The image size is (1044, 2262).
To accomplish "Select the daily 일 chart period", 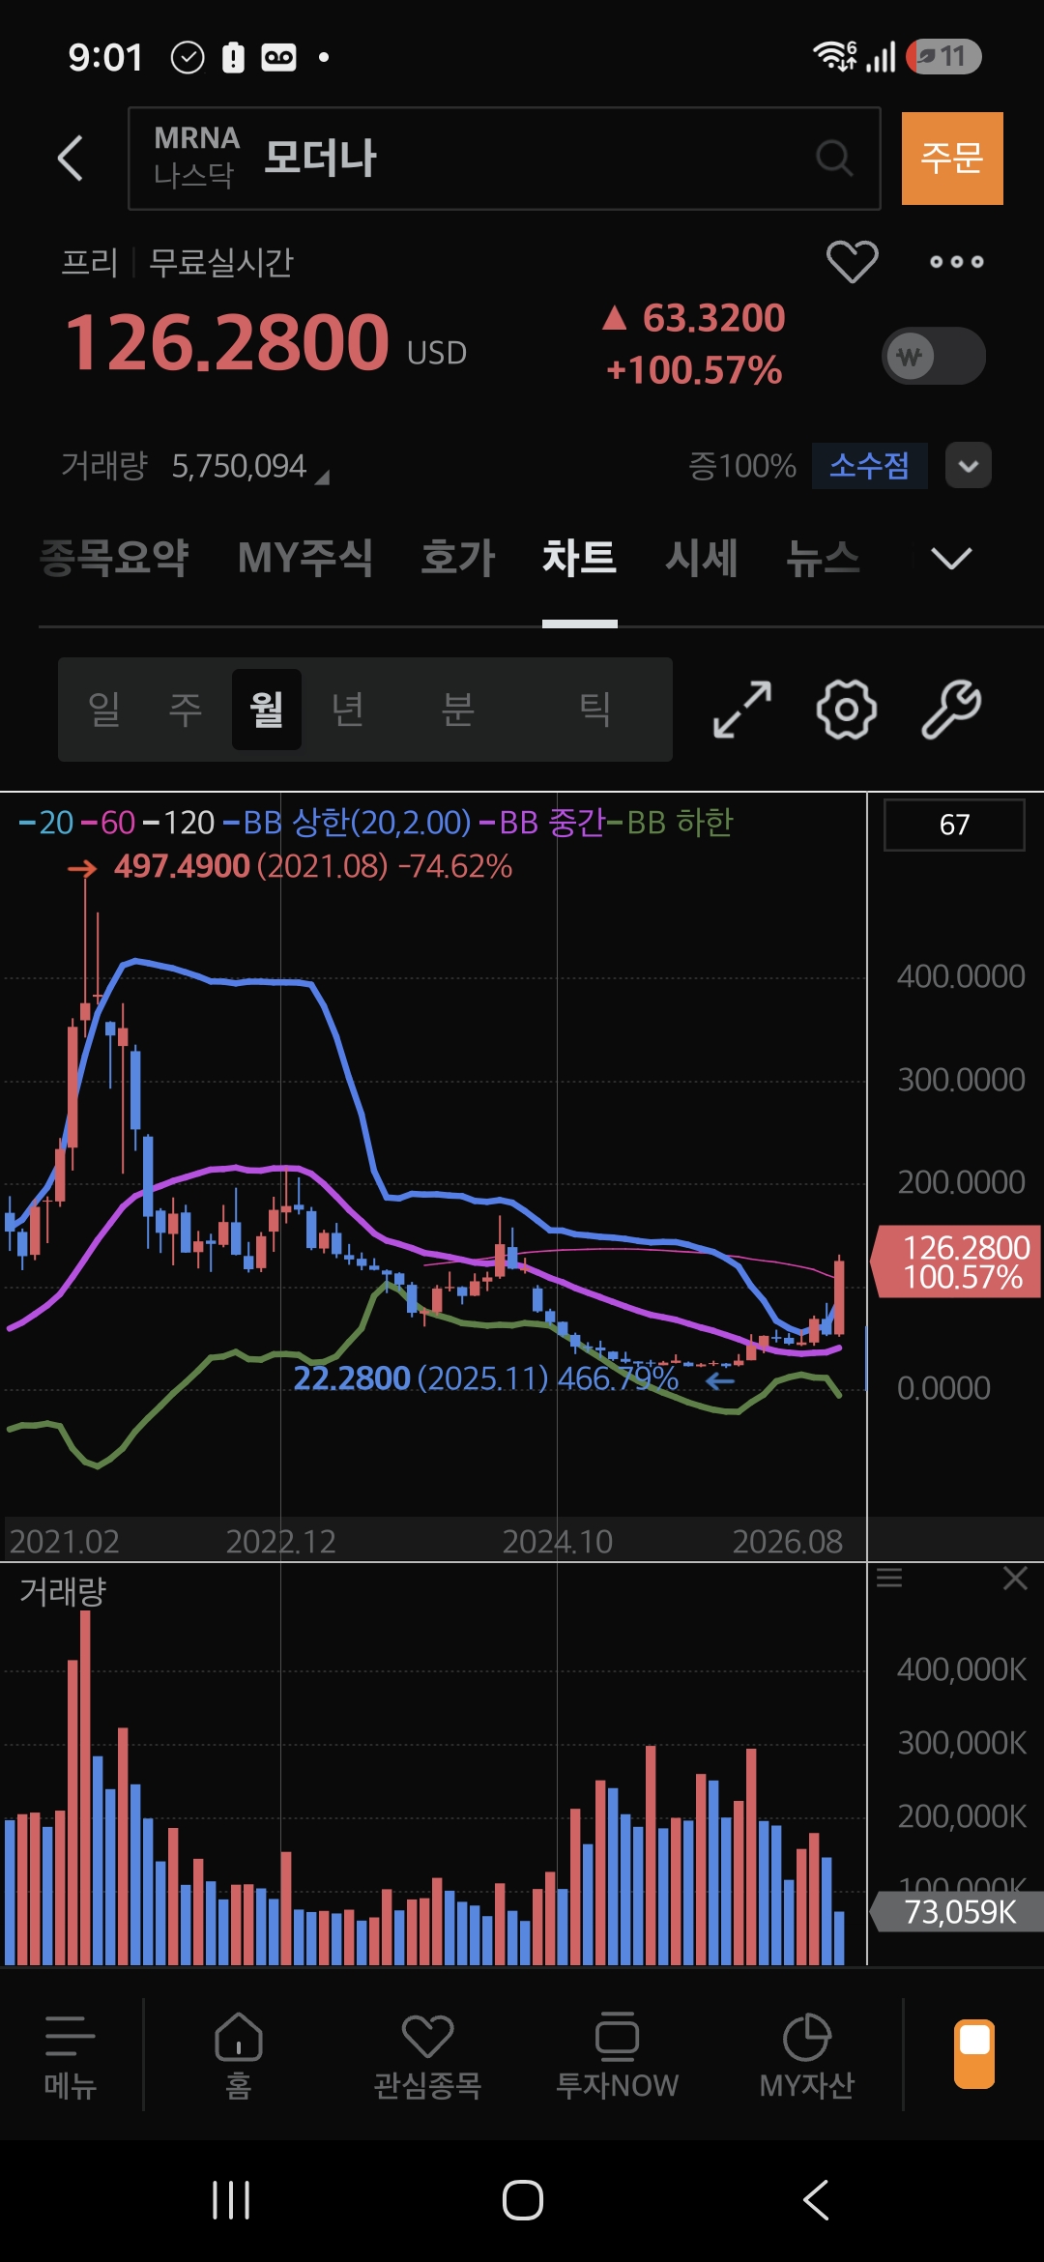I will point(104,710).
